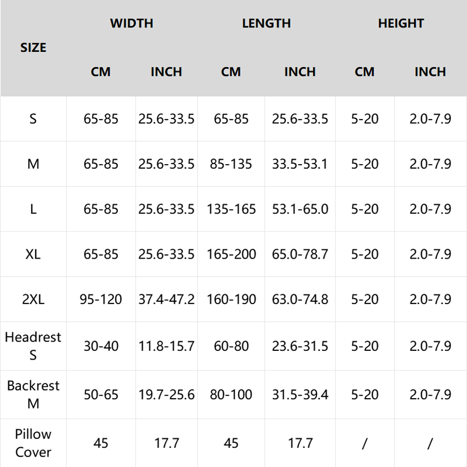Viewport: 467px width, 467px height.
Task: Click the HEIGHT column header
Action: (400, 23)
